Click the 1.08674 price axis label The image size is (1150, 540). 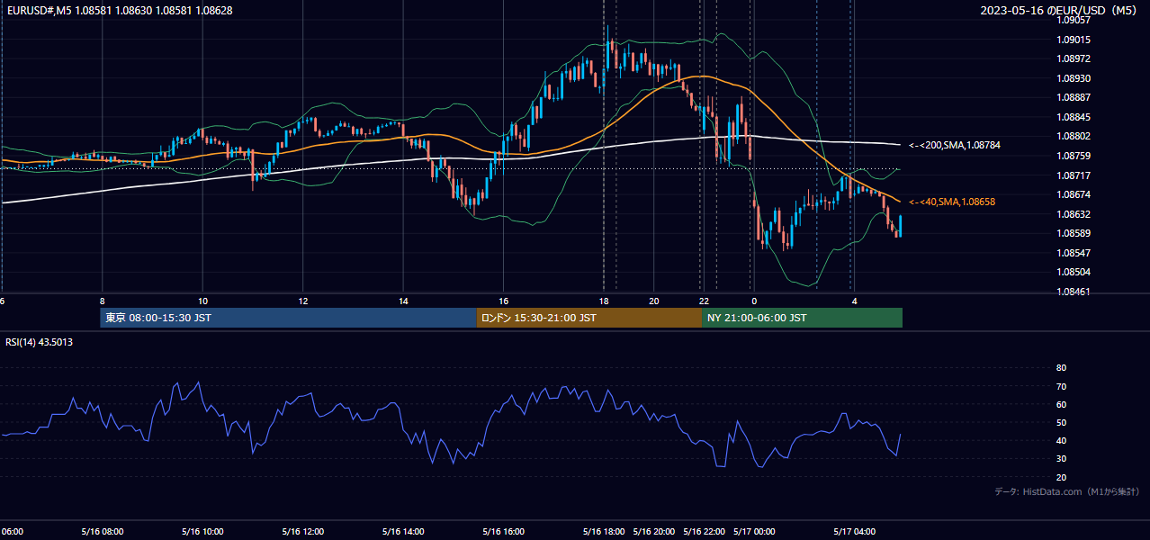coord(1074,194)
